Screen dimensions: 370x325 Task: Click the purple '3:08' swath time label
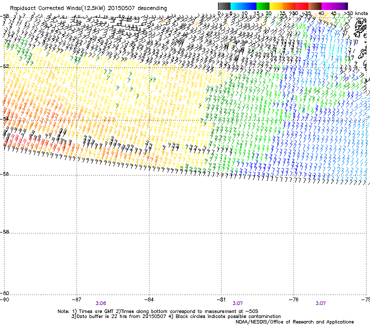pyautogui.click(x=101, y=303)
